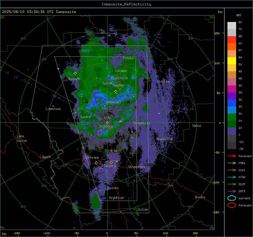Click the Airdrie city label
Image resolution: width=253 pixels, height=237 pixels.
tap(111, 150)
